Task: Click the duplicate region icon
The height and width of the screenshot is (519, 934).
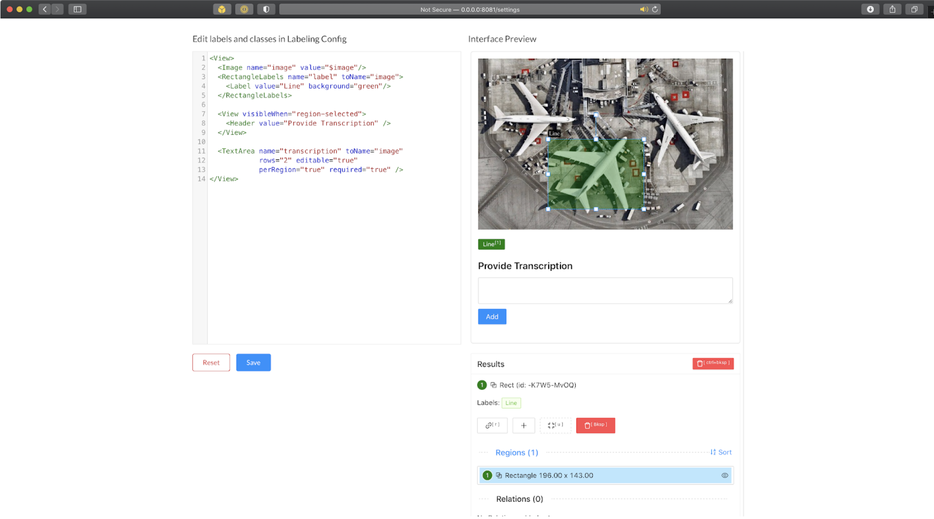Action: tap(494, 384)
